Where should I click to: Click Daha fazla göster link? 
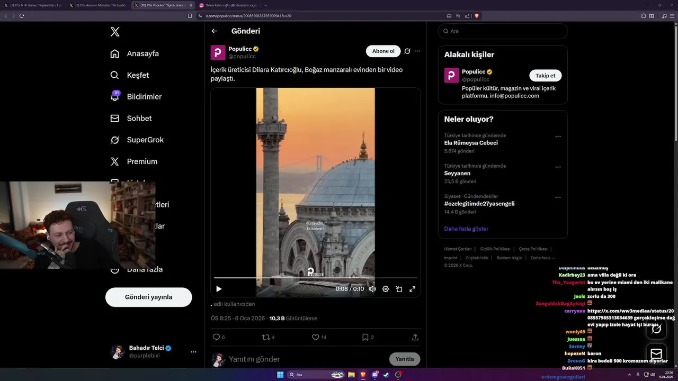coord(466,229)
